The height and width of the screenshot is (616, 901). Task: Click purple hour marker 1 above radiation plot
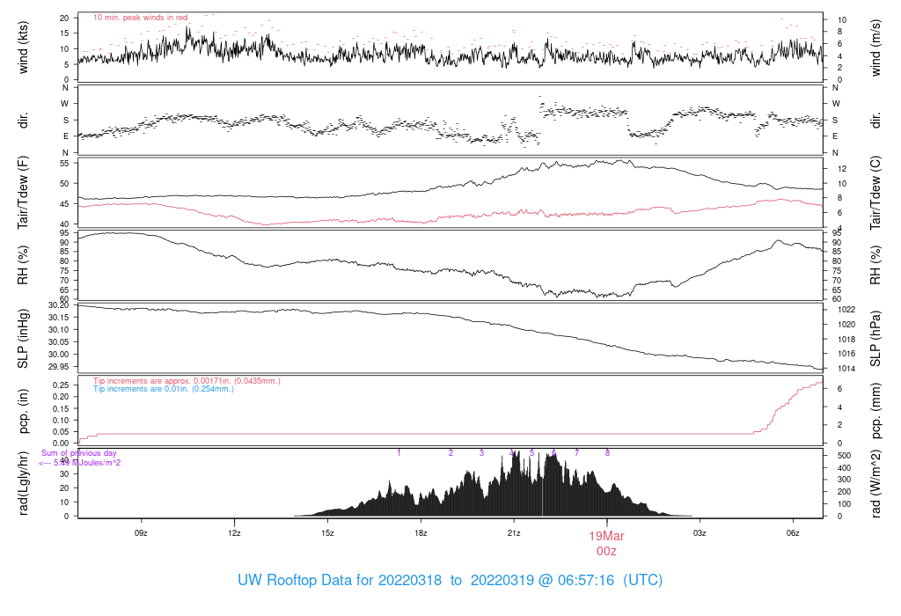click(399, 453)
